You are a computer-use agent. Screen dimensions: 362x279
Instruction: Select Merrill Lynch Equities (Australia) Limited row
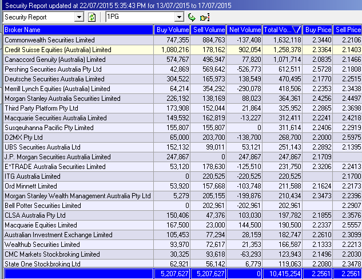[182, 89]
